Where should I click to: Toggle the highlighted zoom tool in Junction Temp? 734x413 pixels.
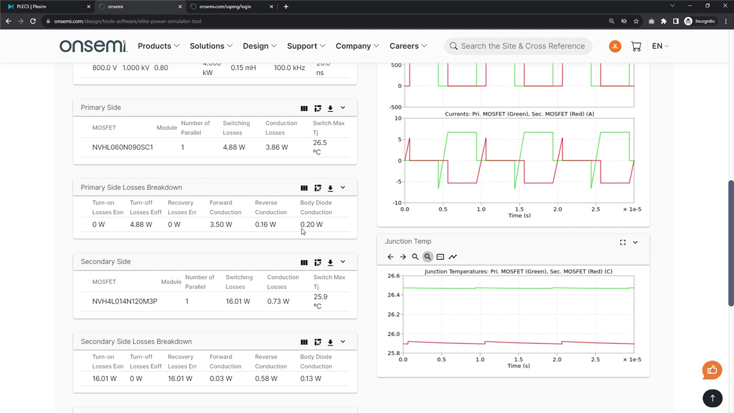[428, 257]
